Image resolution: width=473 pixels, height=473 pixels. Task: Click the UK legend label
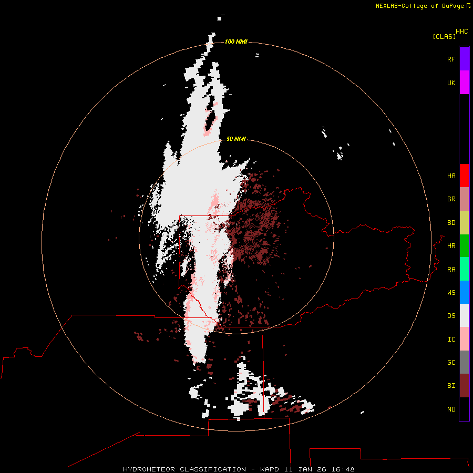coord(451,83)
